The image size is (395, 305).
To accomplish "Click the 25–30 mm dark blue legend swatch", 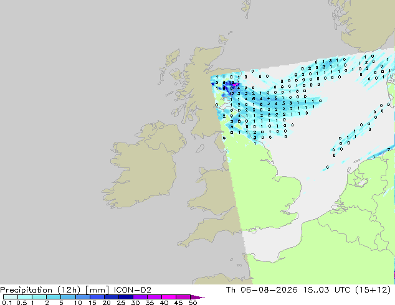I will pos(126,297).
